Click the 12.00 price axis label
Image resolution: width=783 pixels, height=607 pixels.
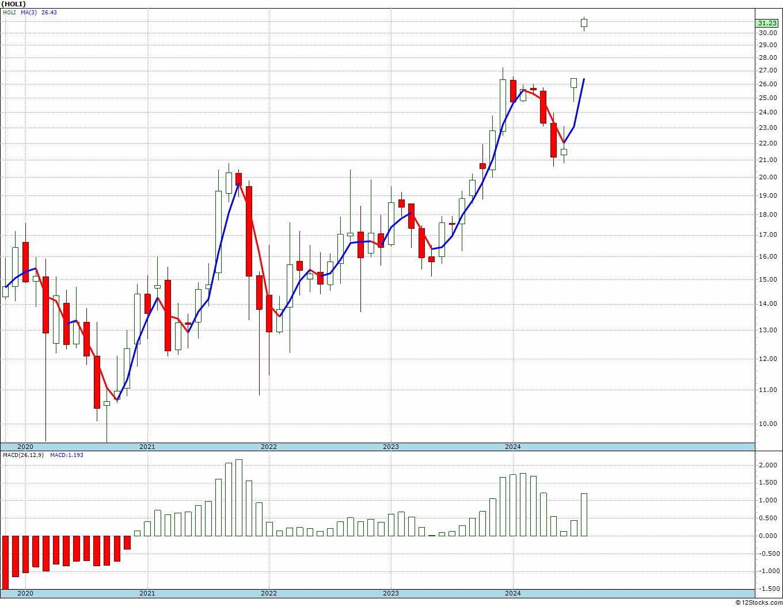pyautogui.click(x=767, y=359)
